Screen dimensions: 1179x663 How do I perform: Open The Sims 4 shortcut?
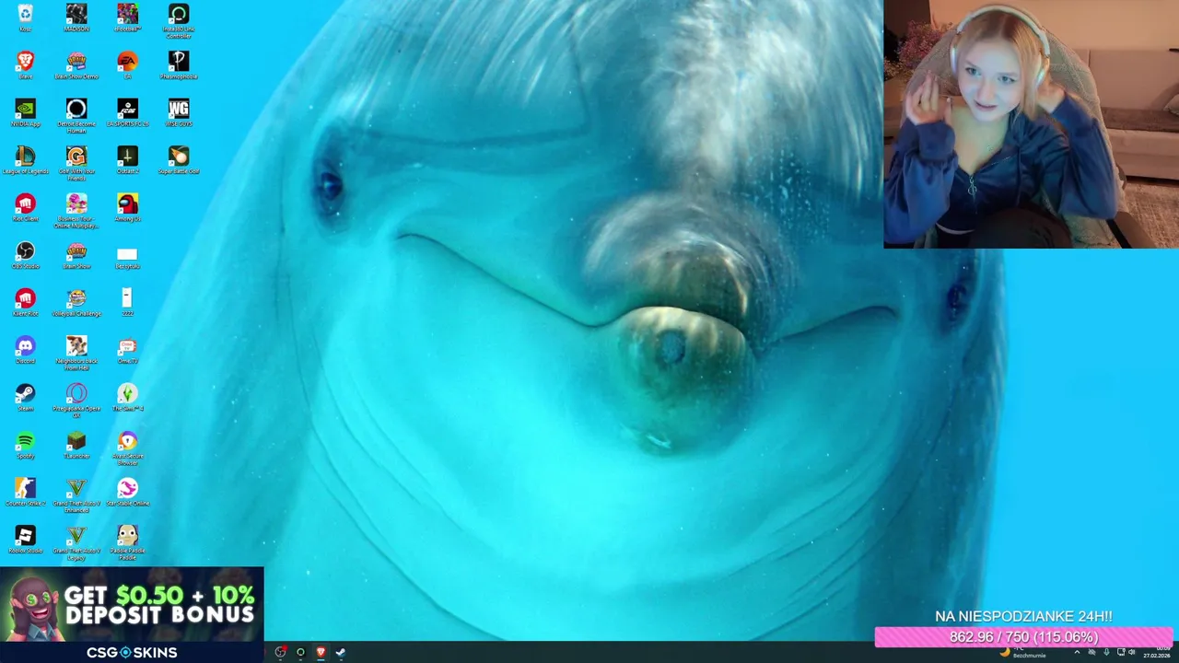(127, 398)
